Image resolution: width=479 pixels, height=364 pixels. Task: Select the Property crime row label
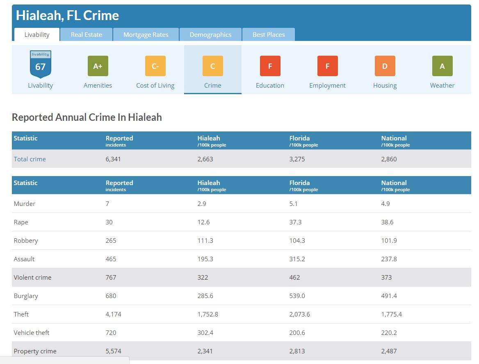coord(35,351)
